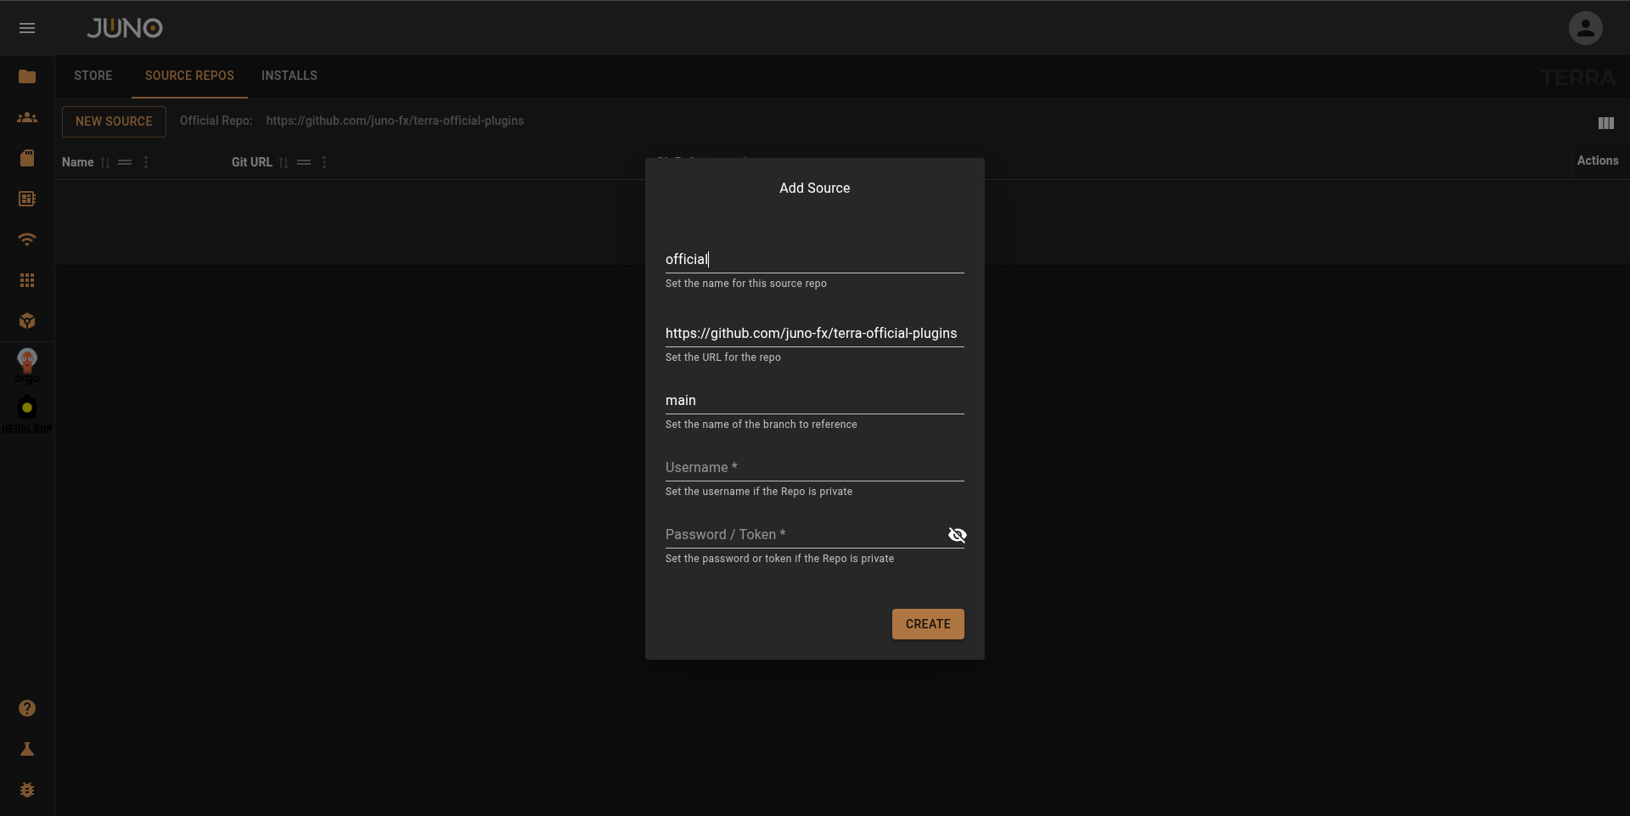Click the SD card storage icon
Screen dimensions: 1630x816
click(x=27, y=158)
